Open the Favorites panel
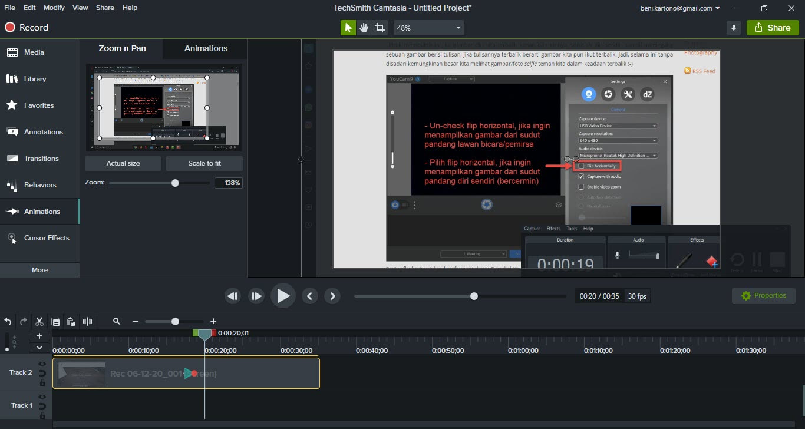805x429 pixels. click(x=39, y=105)
